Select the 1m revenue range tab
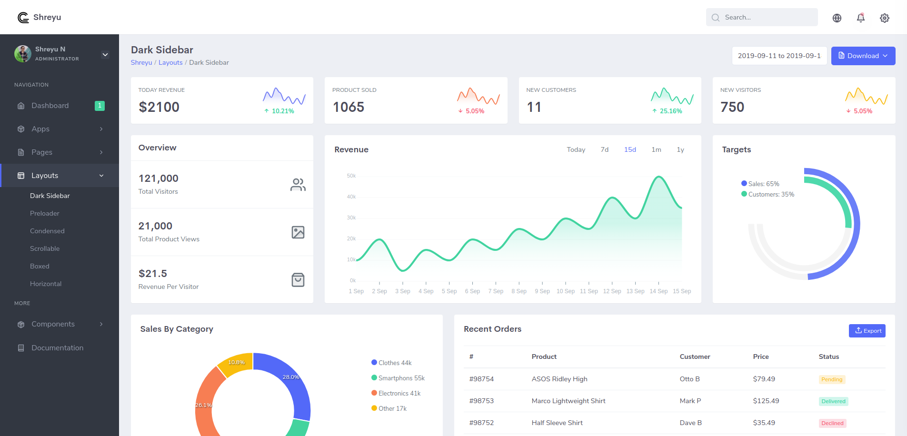The image size is (907, 436). [656, 149]
